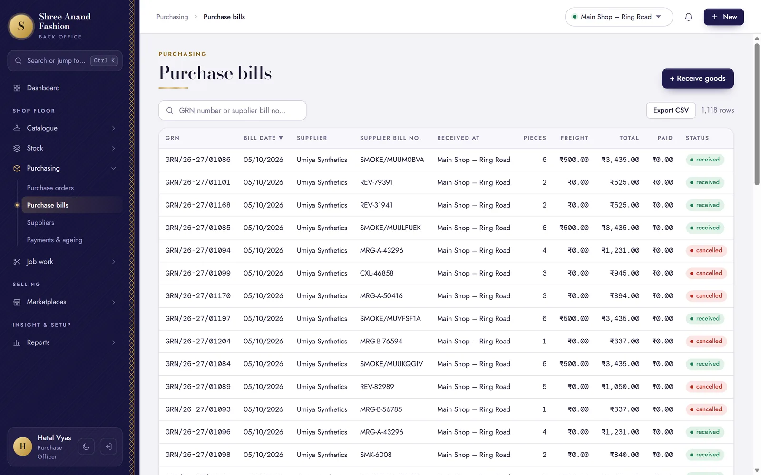Click the page vertical scrollbar

[757, 114]
